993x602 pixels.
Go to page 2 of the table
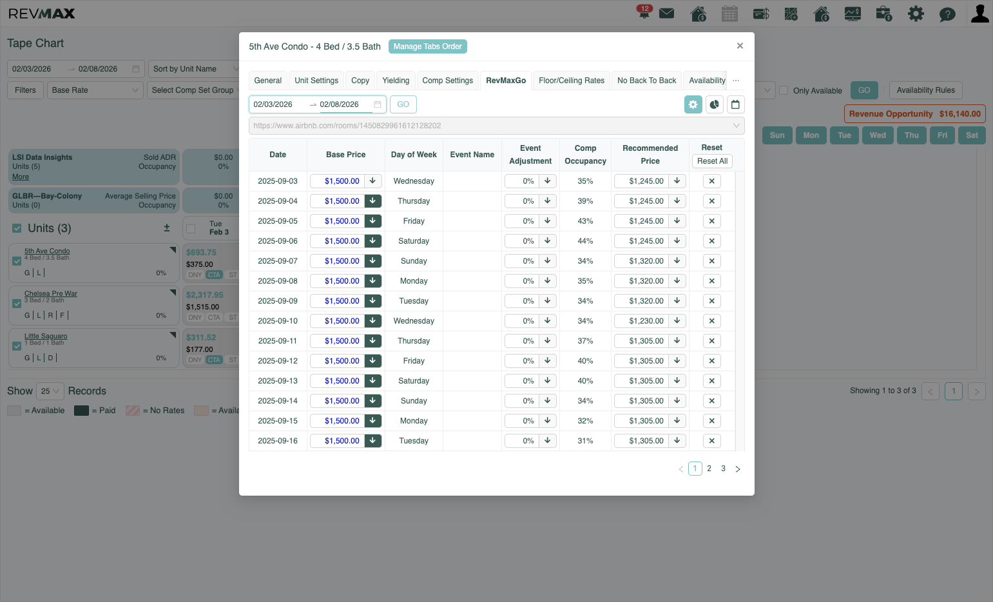coord(709,469)
